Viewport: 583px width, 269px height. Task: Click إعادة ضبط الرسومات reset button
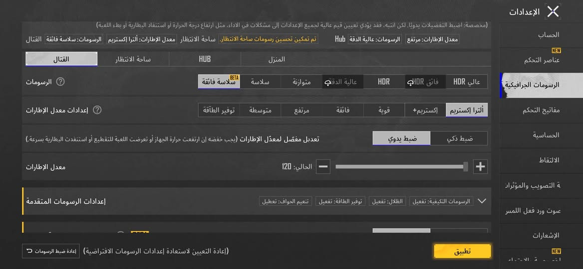tap(51, 251)
